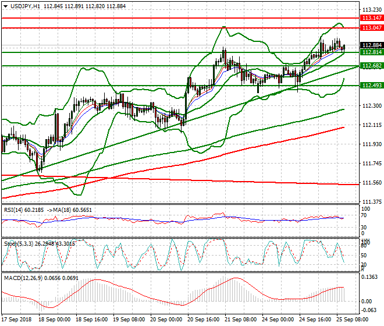Select the 21 Sep 08:00 time label

point(240,320)
